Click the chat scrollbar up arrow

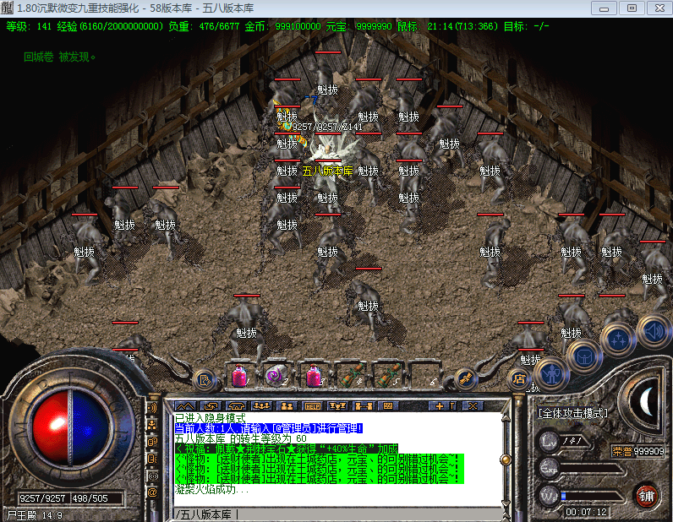(x=506, y=418)
